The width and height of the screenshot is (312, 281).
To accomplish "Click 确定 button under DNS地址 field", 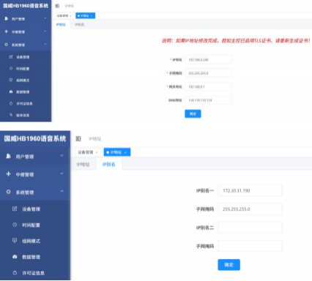I will (x=193, y=113).
